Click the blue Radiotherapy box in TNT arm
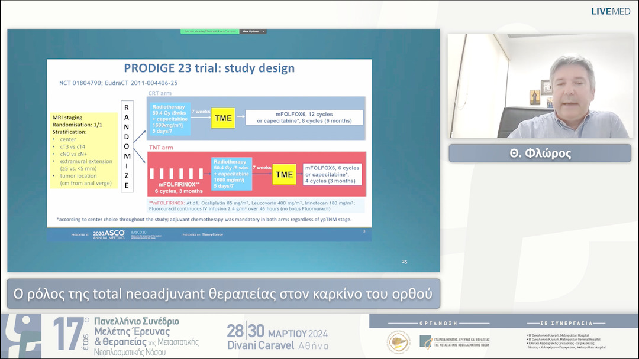Screen dimensions: 639x359 tap(231, 174)
